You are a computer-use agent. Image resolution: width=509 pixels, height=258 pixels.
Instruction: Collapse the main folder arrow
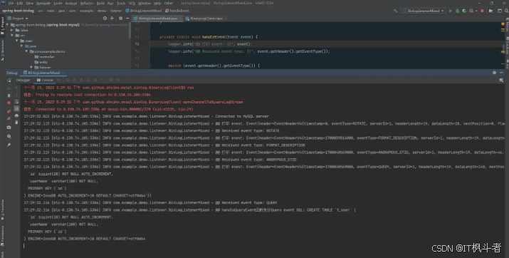pyautogui.click(x=17, y=41)
